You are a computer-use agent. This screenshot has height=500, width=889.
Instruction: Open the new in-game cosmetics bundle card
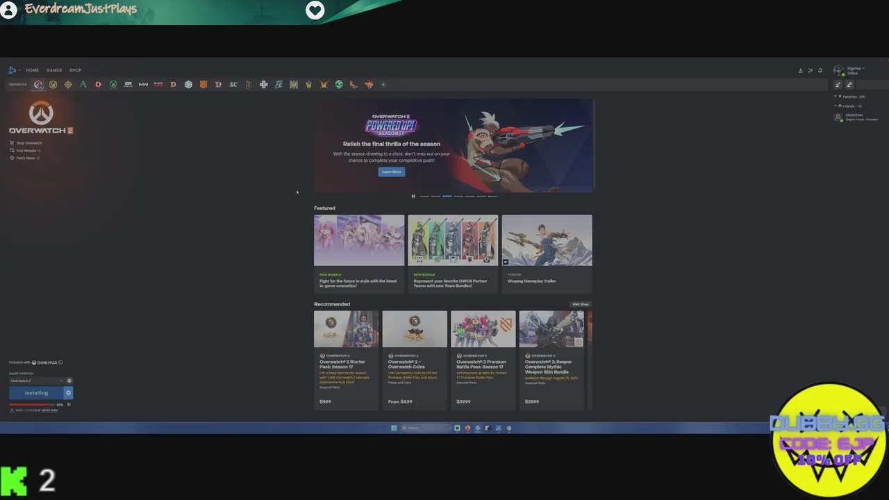[x=359, y=253]
